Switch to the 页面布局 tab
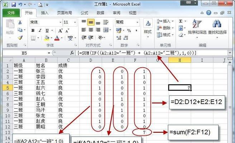Screen dimensions: 235x143 pyautogui.click(x=64, y=13)
